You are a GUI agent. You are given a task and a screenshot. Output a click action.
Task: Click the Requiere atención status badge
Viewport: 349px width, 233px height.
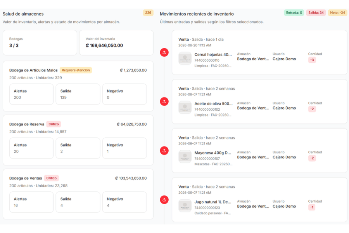(x=76, y=70)
